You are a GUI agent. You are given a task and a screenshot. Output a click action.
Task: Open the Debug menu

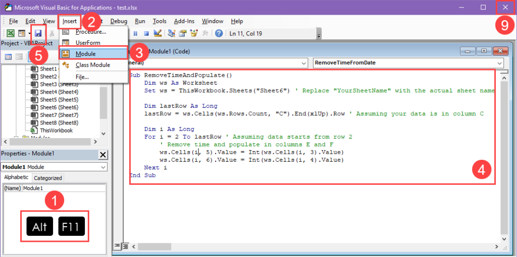pyautogui.click(x=119, y=21)
